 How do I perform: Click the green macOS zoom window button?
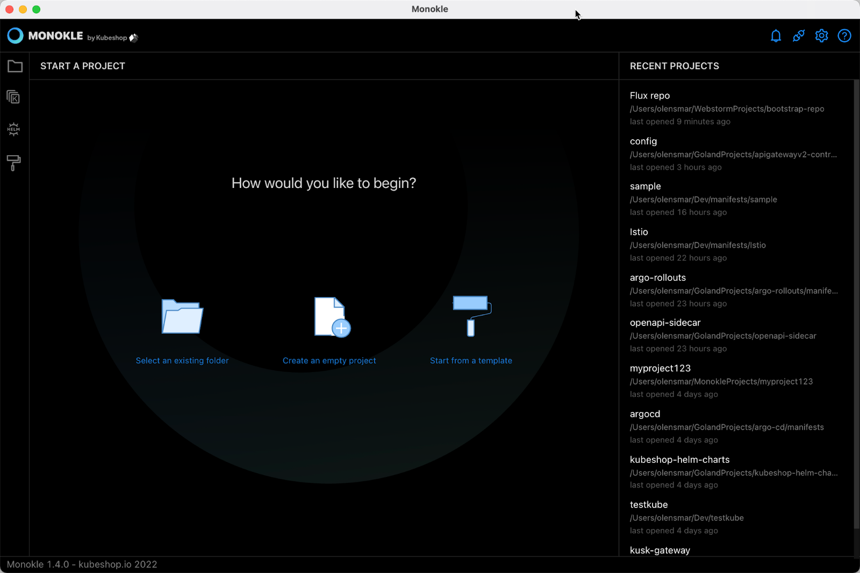[x=36, y=9]
